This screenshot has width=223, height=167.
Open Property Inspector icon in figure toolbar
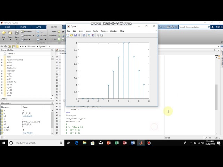pyautogui.click(x=102, y=35)
